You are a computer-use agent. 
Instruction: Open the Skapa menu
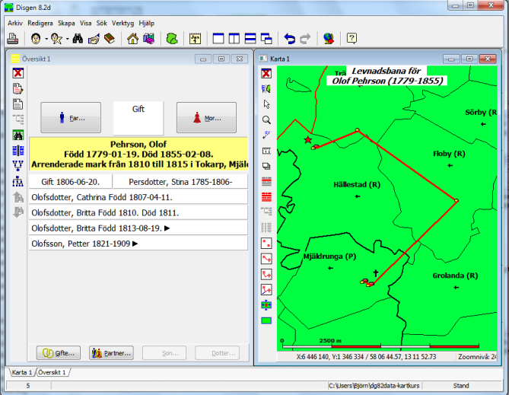tap(66, 23)
